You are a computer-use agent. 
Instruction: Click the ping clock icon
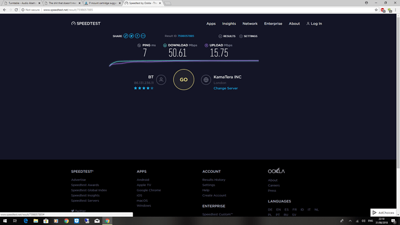[x=139, y=45]
